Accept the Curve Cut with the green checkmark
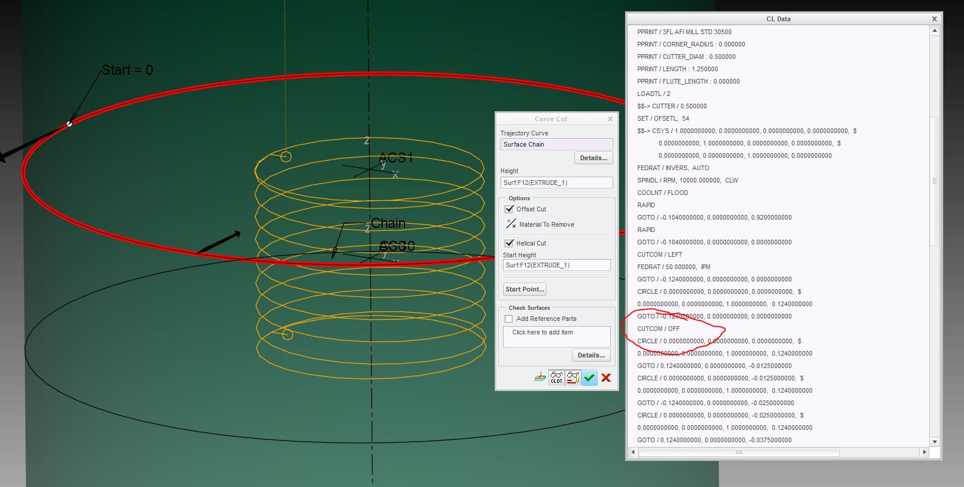This screenshot has height=487, width=964. coord(589,377)
